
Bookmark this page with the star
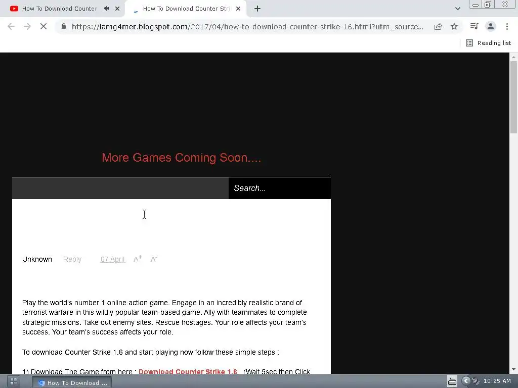pos(454,26)
